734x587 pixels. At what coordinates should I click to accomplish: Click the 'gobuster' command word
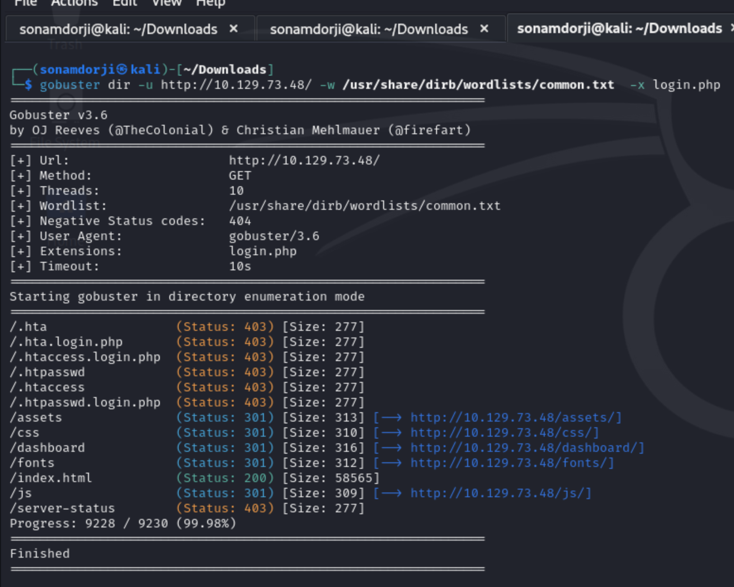(70, 85)
